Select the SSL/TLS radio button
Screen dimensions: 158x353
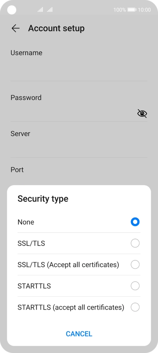tap(135, 243)
